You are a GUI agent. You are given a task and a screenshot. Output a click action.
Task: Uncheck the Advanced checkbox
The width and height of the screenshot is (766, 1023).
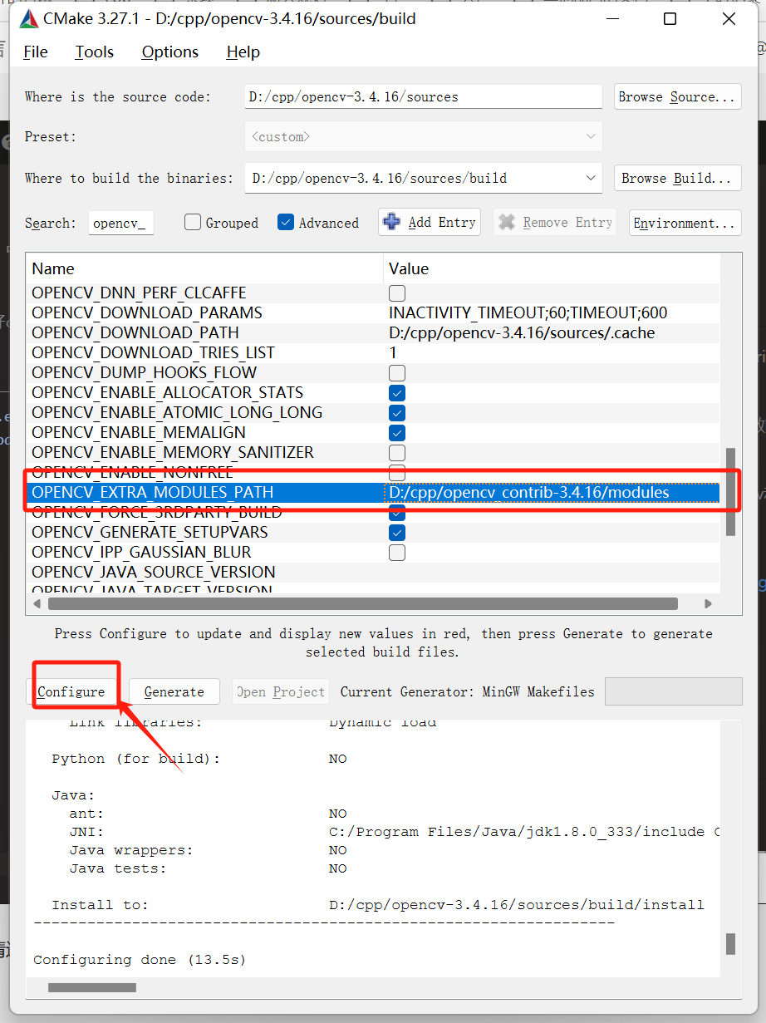(x=286, y=222)
